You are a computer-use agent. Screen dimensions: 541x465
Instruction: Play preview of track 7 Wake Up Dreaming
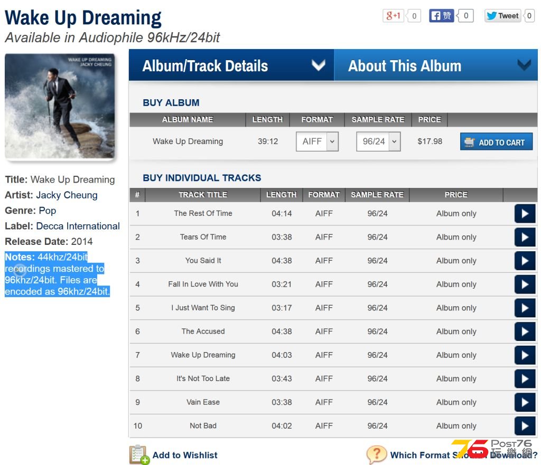pos(525,355)
